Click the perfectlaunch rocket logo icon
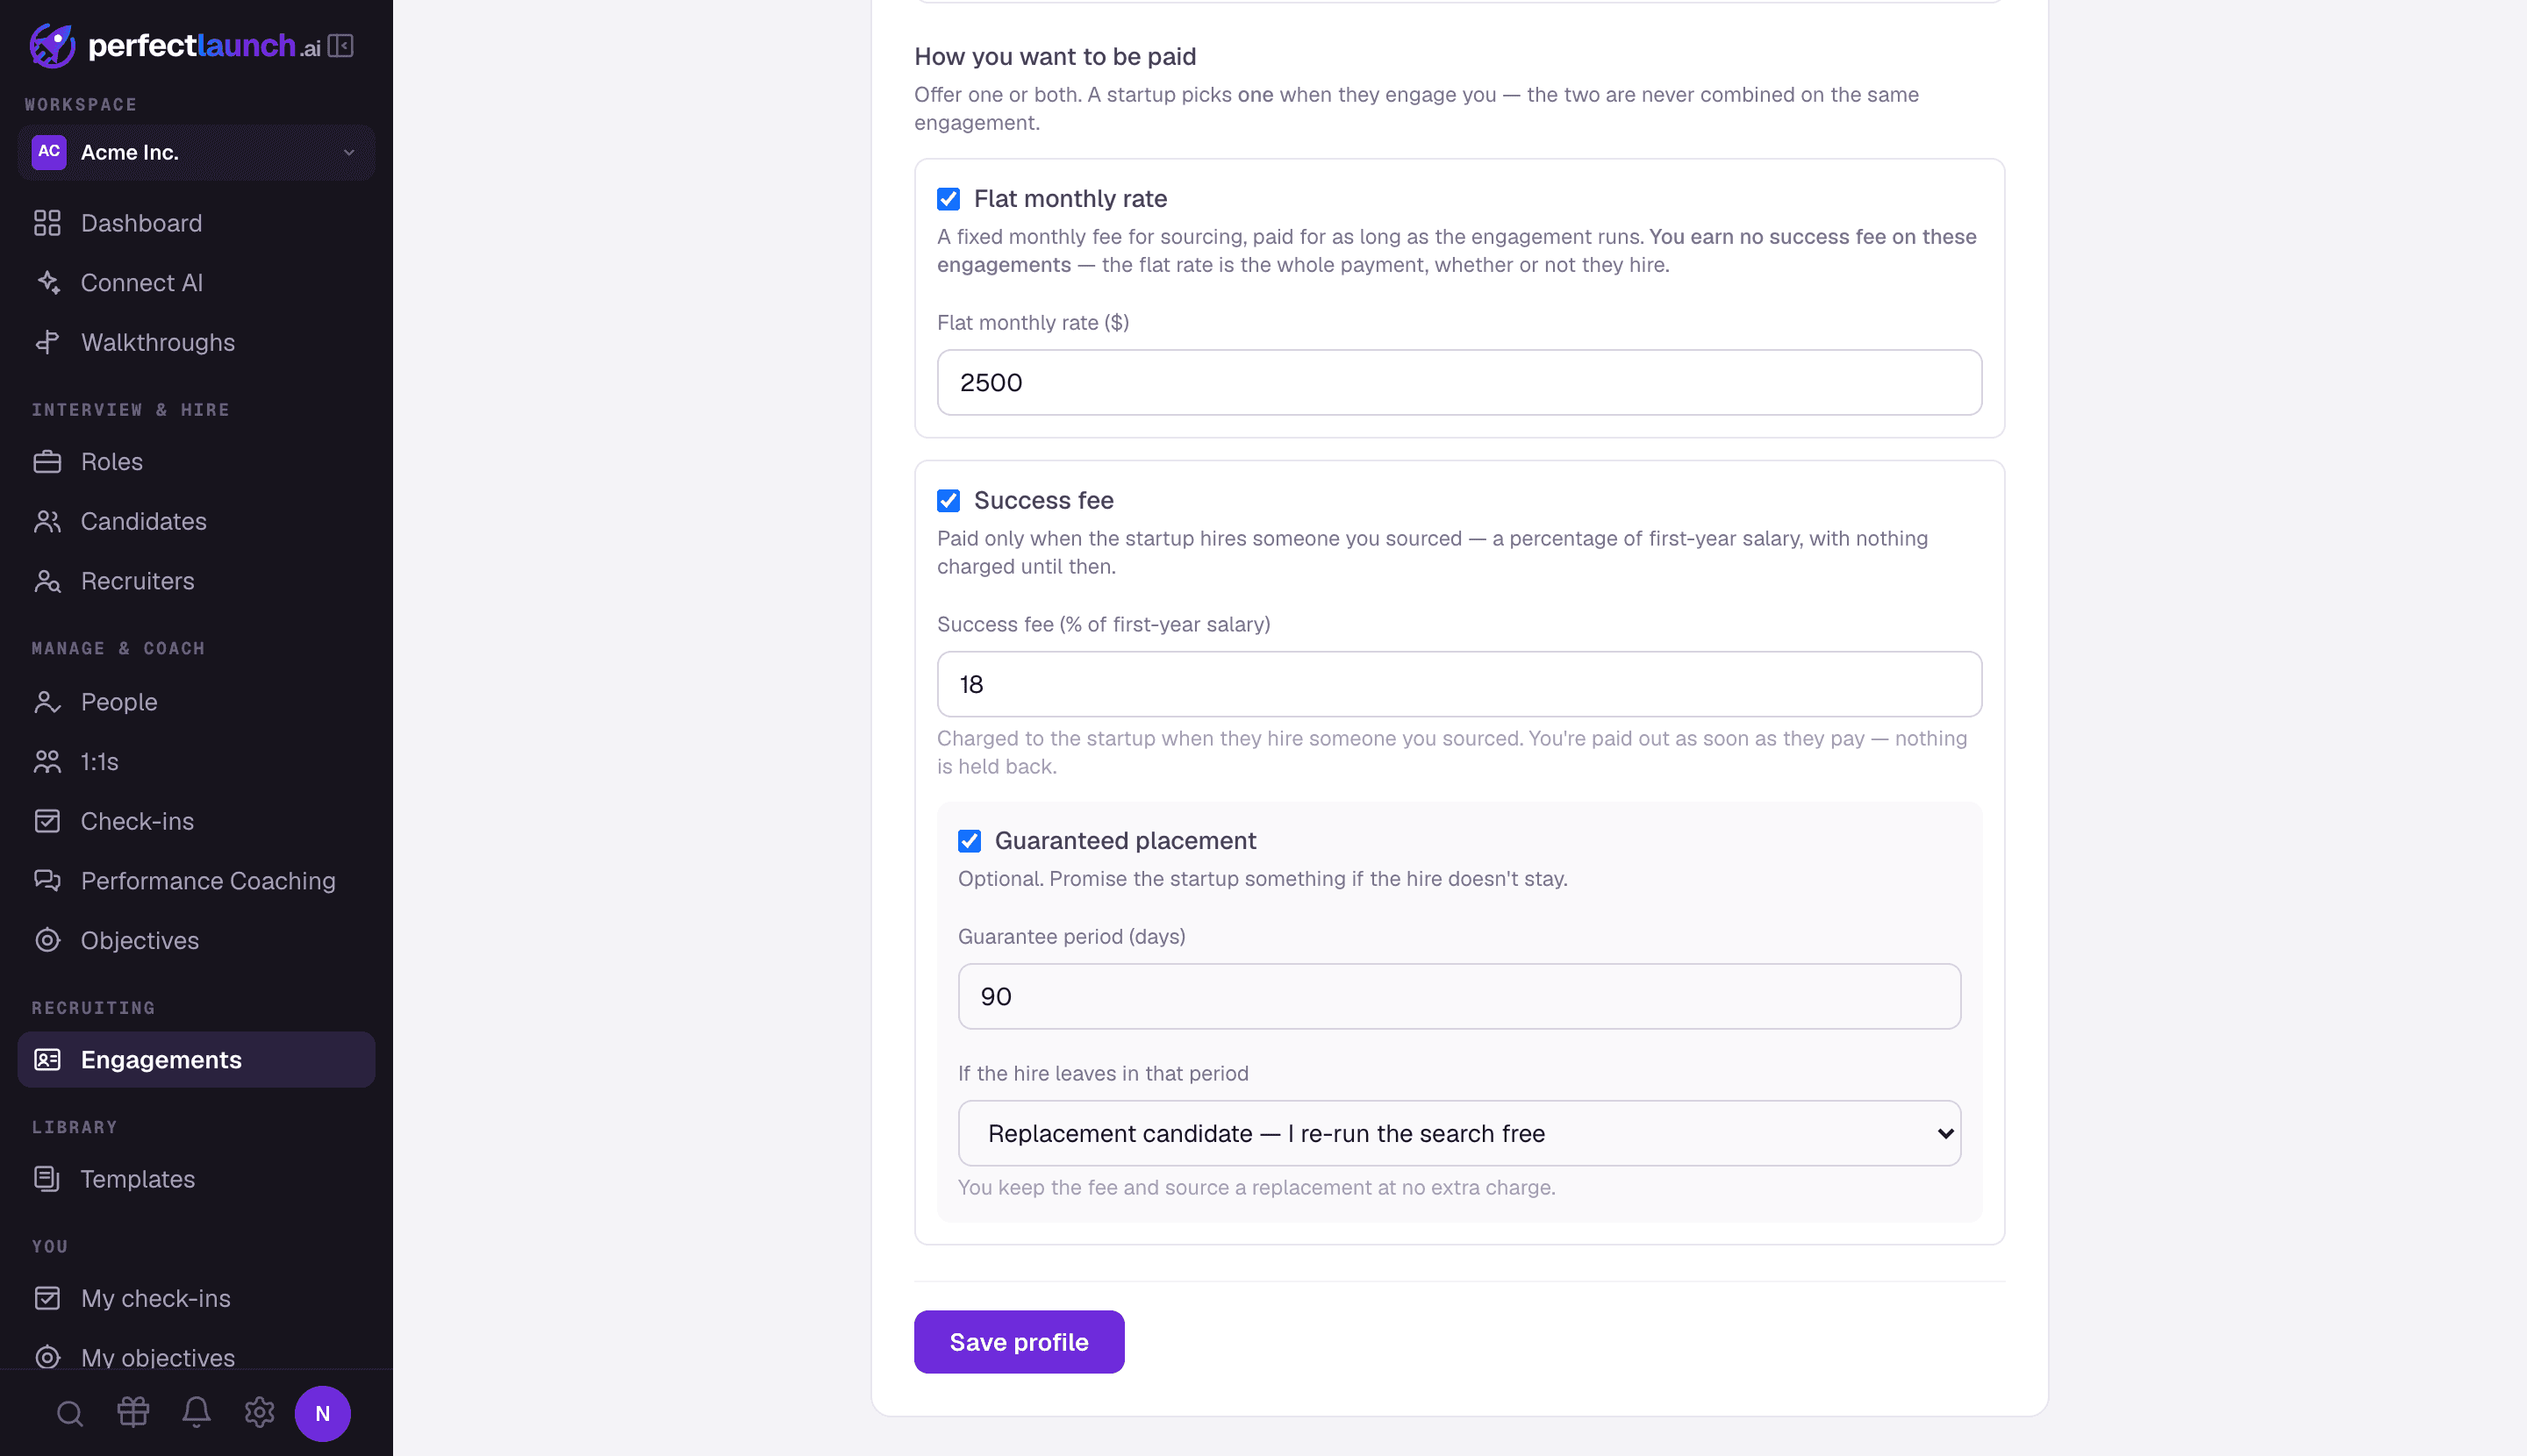Image resolution: width=2527 pixels, height=1456 pixels. (52, 45)
